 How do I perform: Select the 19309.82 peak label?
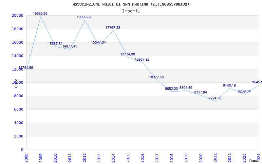[x=84, y=17]
